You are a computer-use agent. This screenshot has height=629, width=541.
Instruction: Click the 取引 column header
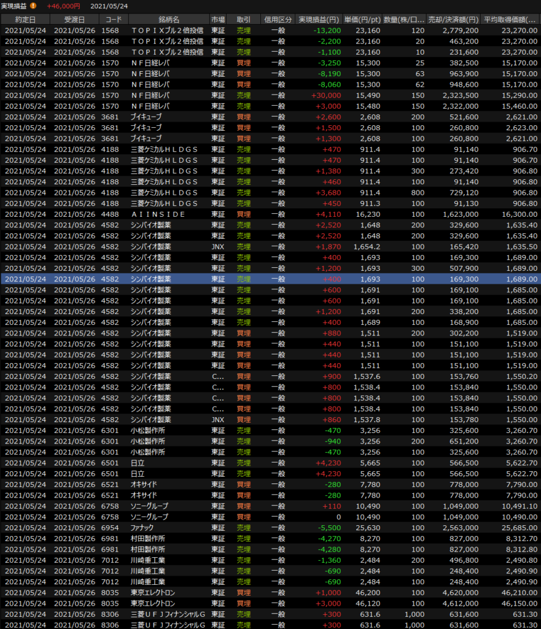243,18
